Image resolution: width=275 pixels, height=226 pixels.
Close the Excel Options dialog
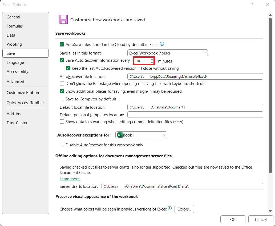click(267, 5)
